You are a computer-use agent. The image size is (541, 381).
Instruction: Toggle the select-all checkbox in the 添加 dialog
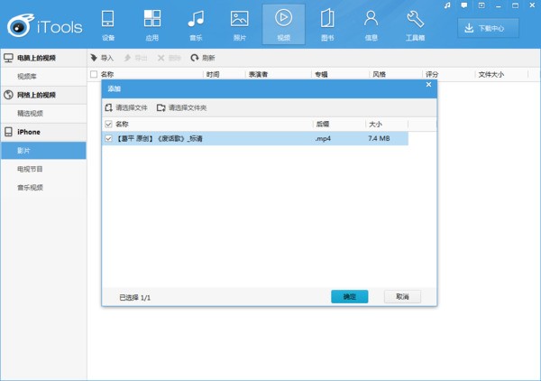108,124
